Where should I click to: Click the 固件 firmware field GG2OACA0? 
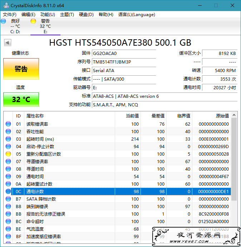(x=124, y=54)
